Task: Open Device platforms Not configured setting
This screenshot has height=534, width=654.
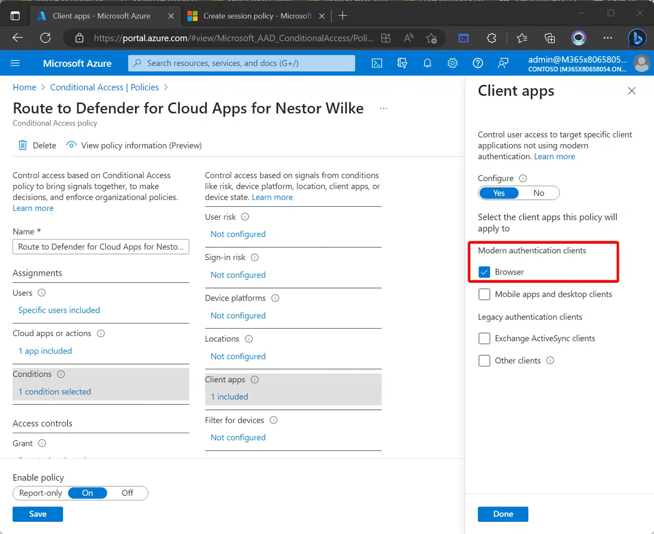Action: click(238, 316)
